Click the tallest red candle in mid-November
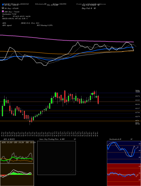The width and height of the screenshot is (141, 186). [x=65, y=97]
